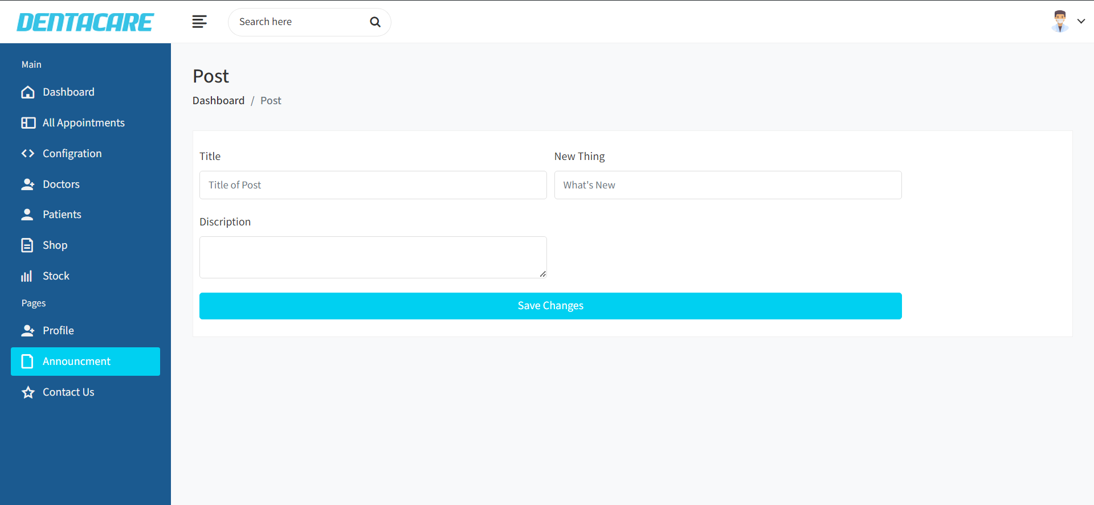
Task: Open the user avatar profile menu
Action: pos(1059,22)
